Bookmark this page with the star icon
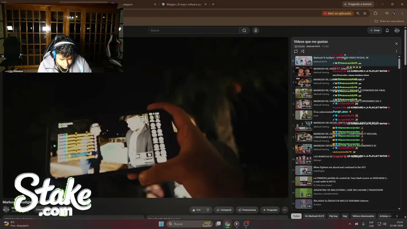This screenshot has width=407, height=229. click(365, 13)
